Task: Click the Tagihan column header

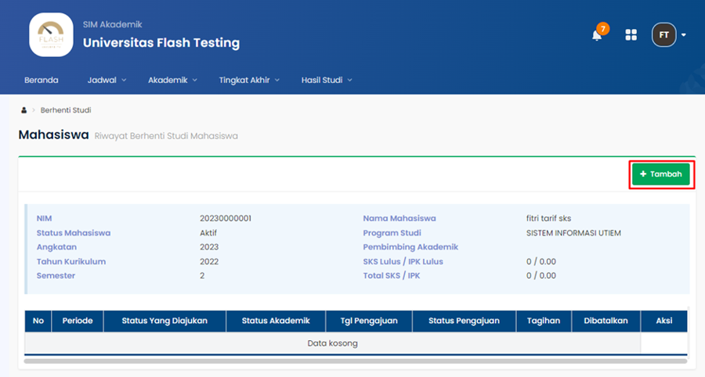Action: [x=544, y=321]
